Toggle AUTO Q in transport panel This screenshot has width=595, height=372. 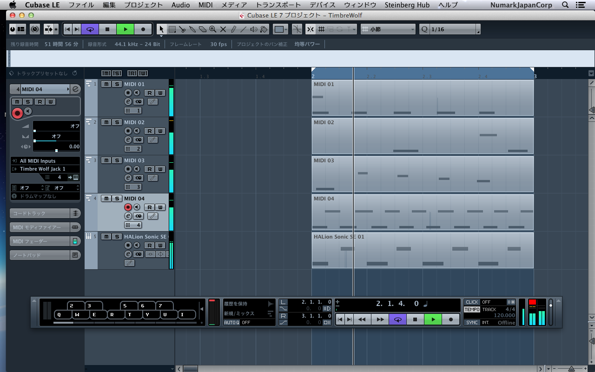tap(231, 322)
